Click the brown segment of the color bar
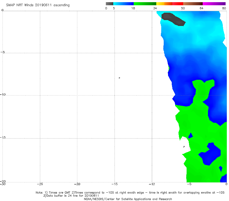The width and height of the screenshot is (229, 201). pos(193,4)
